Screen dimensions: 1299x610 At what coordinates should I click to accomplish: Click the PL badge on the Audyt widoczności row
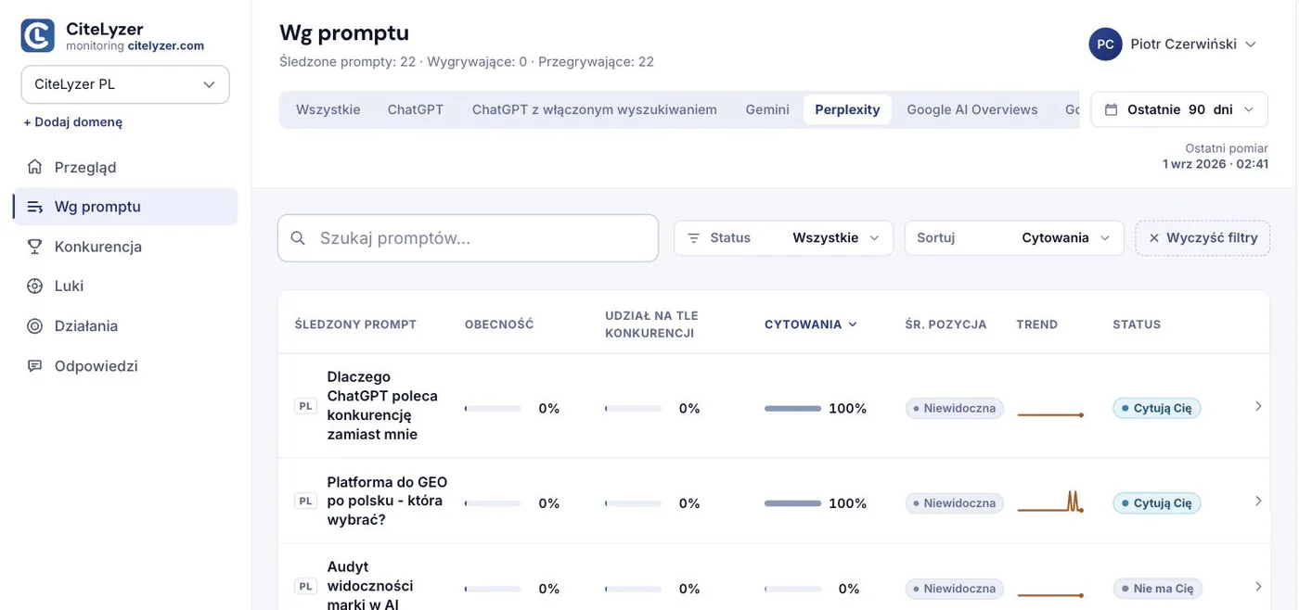click(305, 587)
